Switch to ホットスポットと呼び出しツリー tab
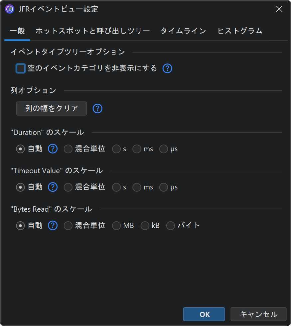291x326 pixels. tap(93, 31)
